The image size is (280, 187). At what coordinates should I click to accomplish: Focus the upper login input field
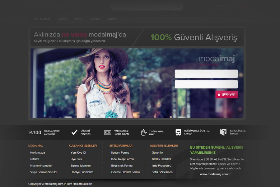click(x=206, y=74)
